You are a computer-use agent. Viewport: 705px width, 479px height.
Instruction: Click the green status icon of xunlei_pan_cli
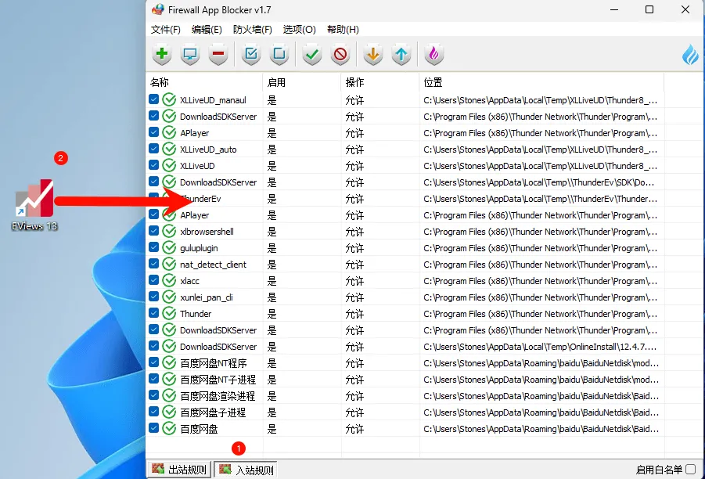pos(169,297)
